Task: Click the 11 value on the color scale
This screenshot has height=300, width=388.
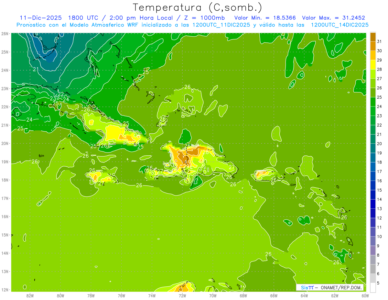Action: (x=379, y=227)
